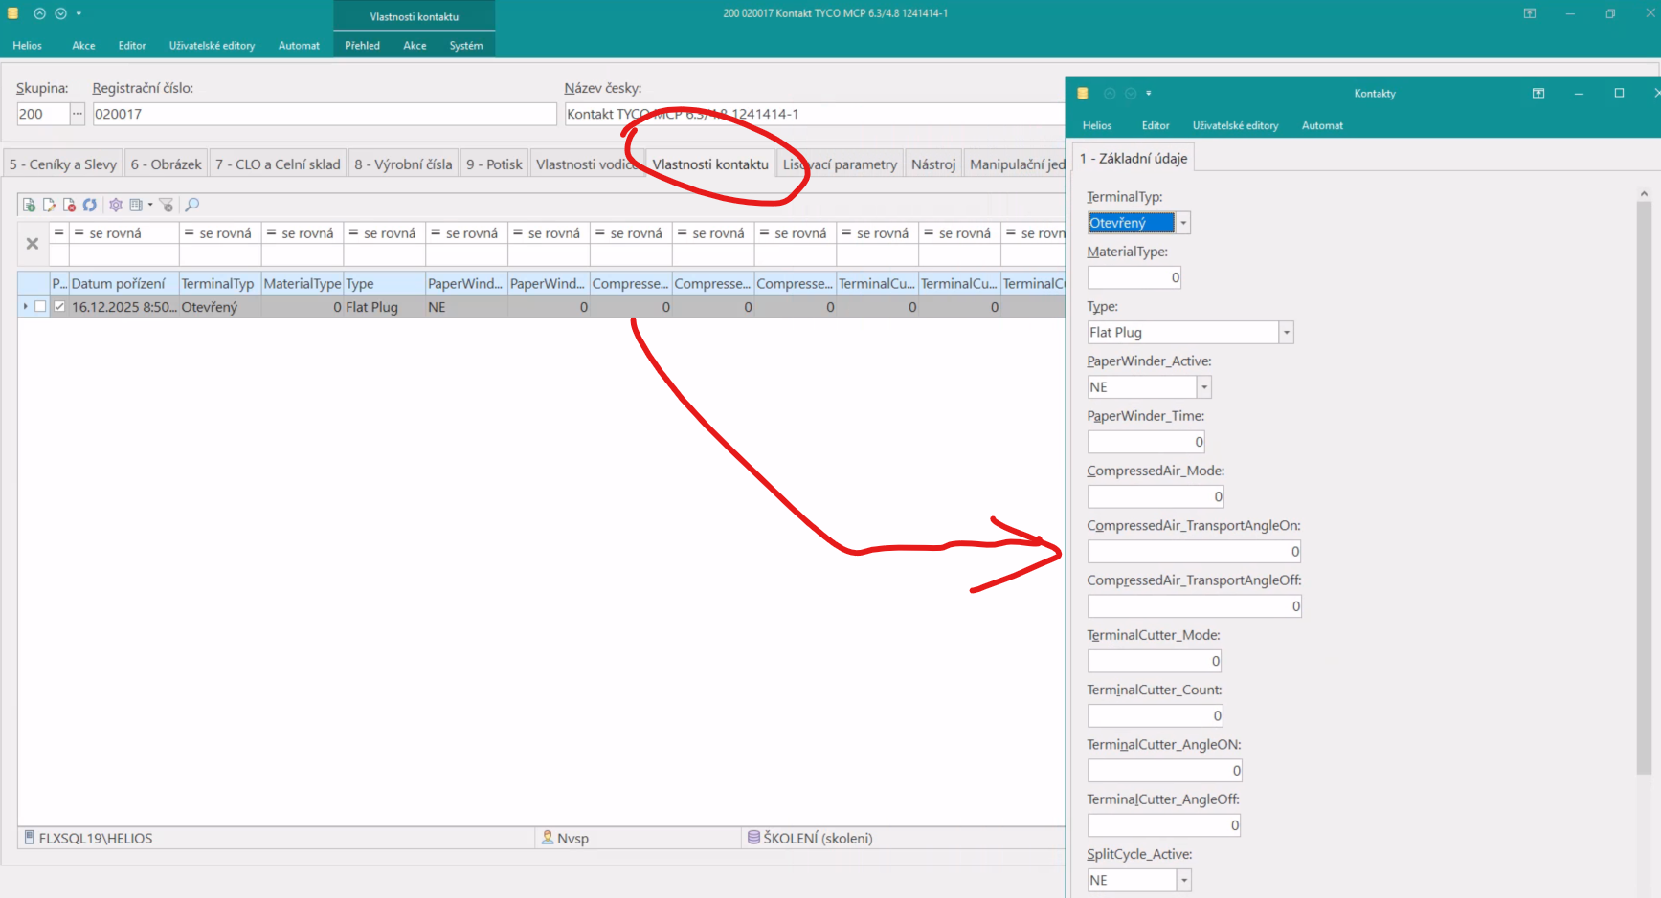Click the edit record pencil icon

(x=49, y=205)
